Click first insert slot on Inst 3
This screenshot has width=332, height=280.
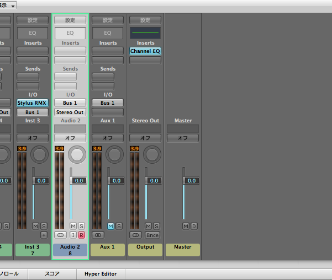(33, 51)
